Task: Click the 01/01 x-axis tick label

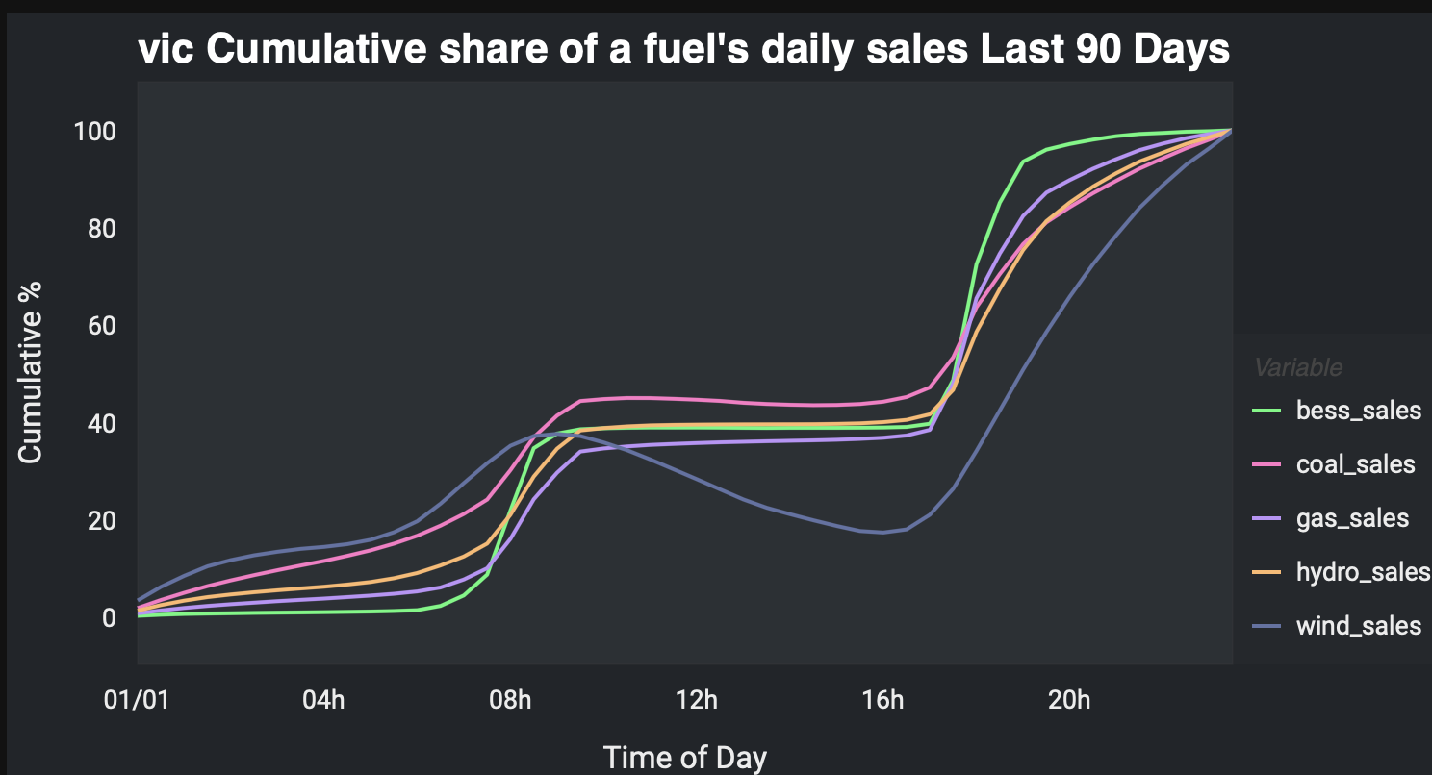Action: pos(137,699)
